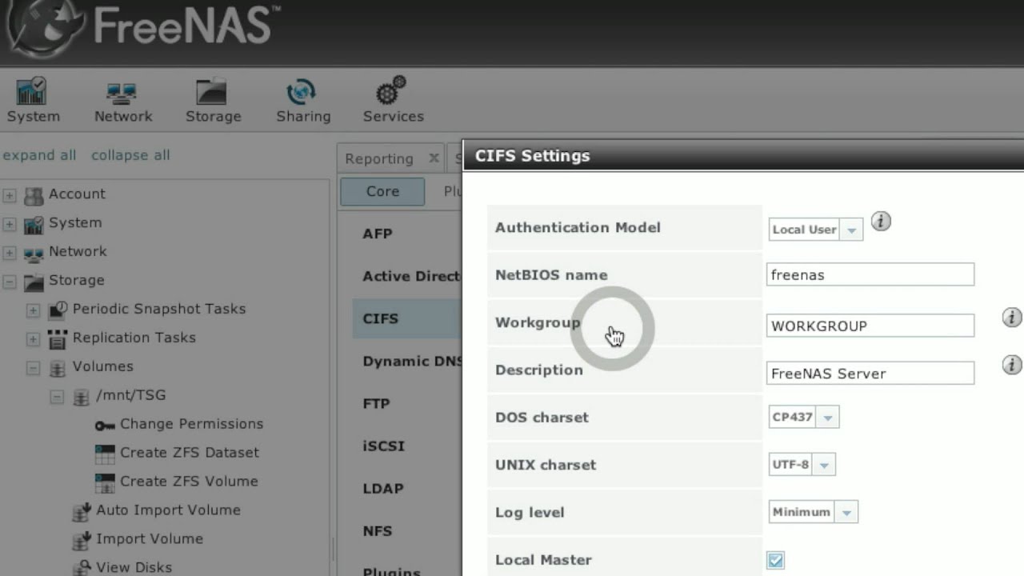Click the Account tree icon
This screenshot has width=1024, height=576.
tap(34, 195)
